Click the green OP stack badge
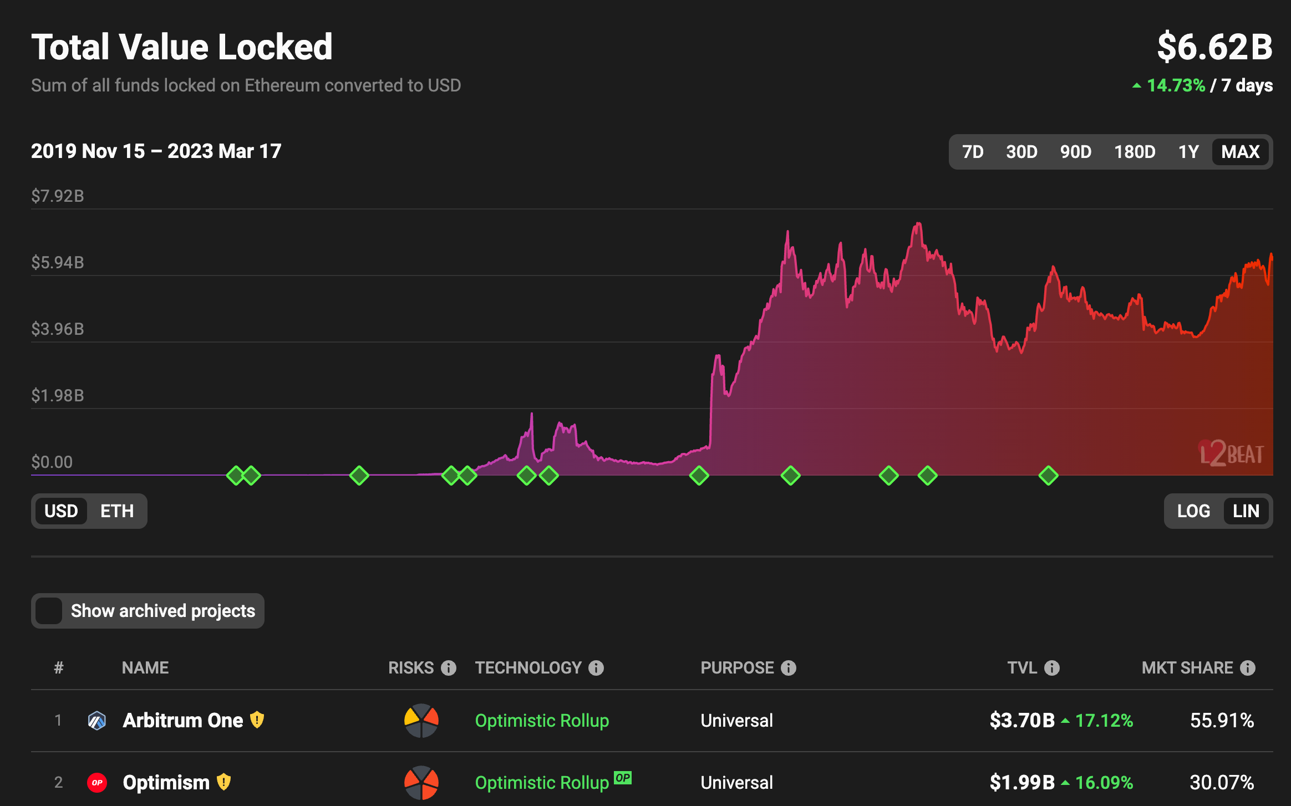 click(623, 777)
